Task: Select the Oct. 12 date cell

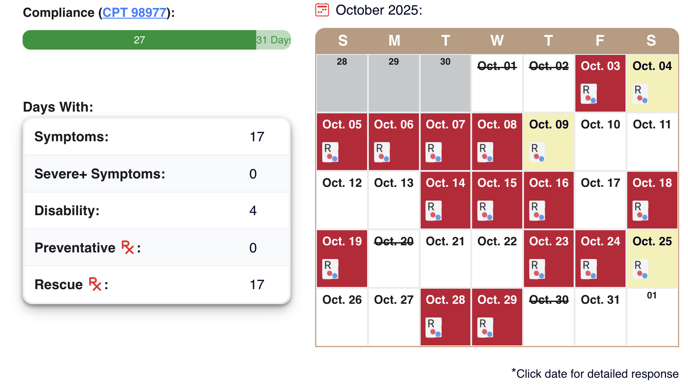Action: point(342,200)
